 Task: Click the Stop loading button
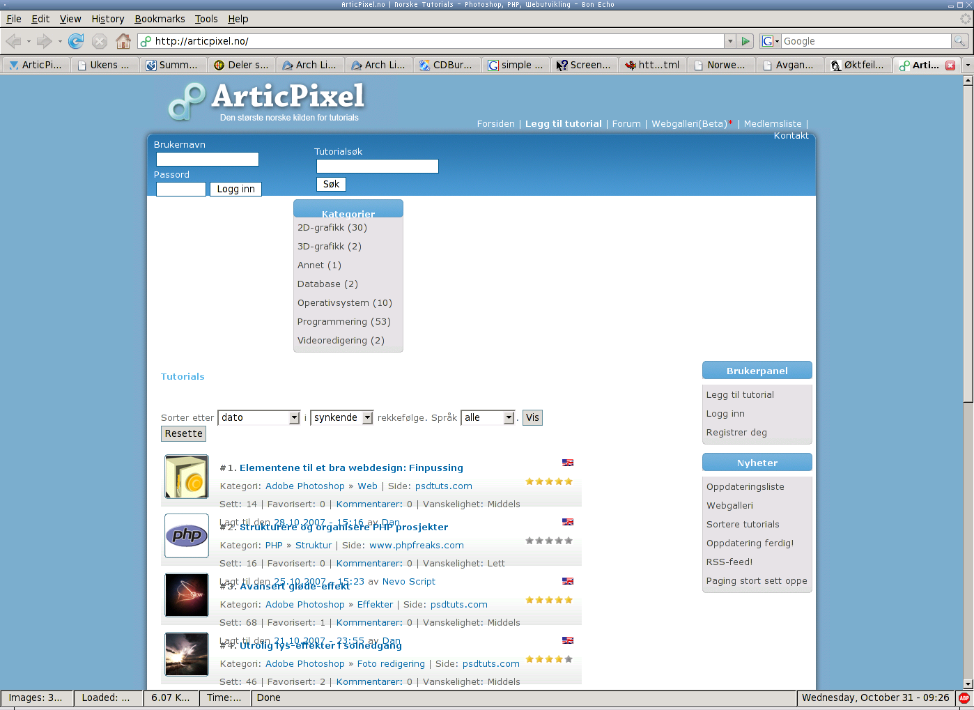pyautogui.click(x=100, y=41)
